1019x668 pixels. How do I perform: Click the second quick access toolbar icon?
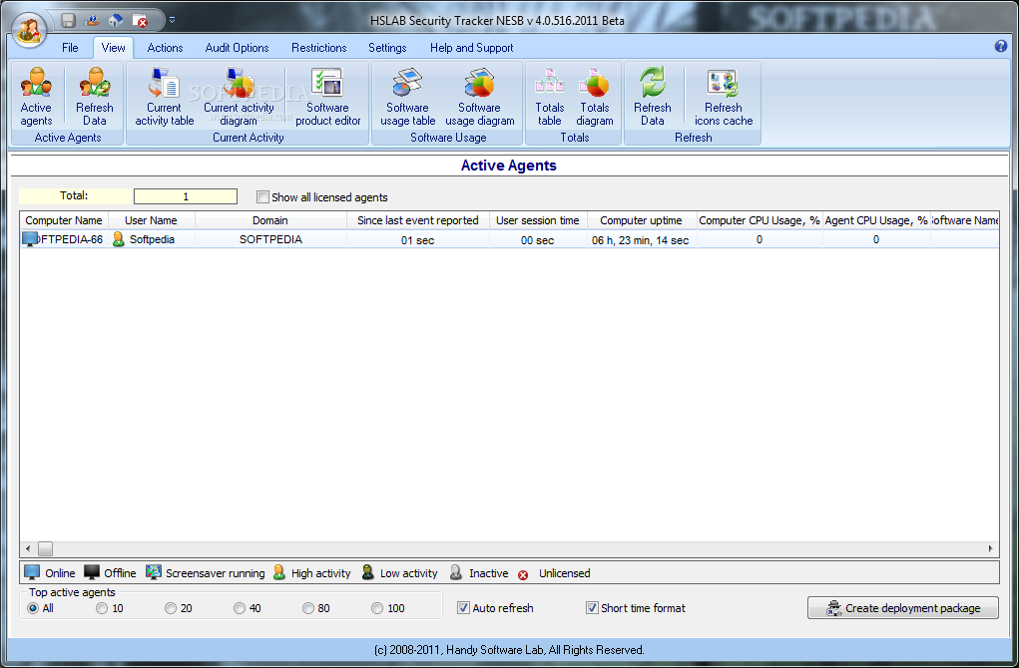(92, 20)
